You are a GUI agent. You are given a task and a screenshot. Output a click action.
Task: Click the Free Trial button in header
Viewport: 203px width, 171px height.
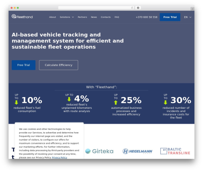pyautogui.click(x=170, y=17)
